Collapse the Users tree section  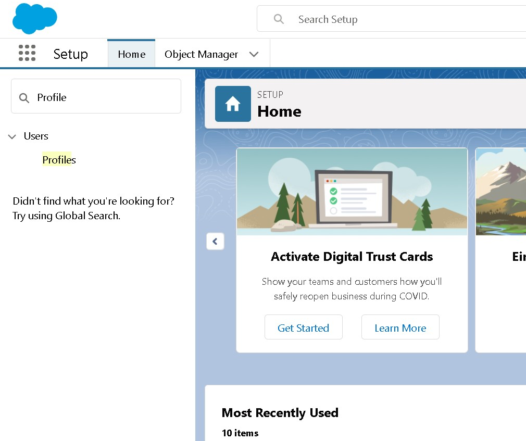12,136
